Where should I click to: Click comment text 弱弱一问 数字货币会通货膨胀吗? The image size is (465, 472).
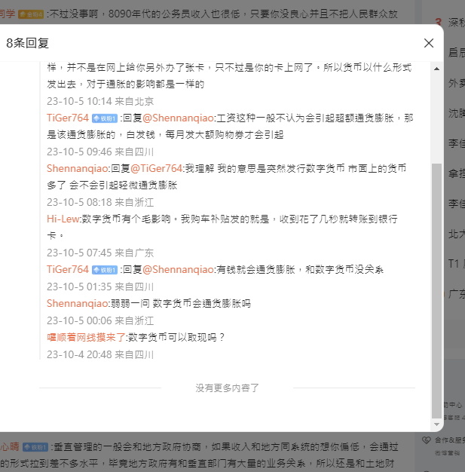pos(181,303)
